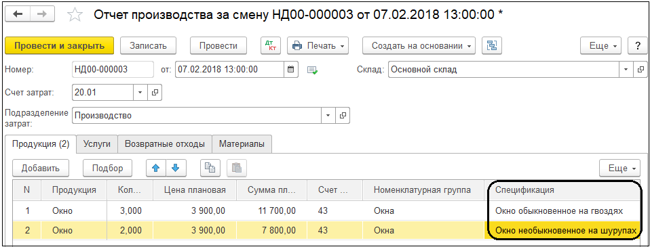The image size is (650, 247).
Task: Open the help question mark button
Action: click(x=638, y=45)
